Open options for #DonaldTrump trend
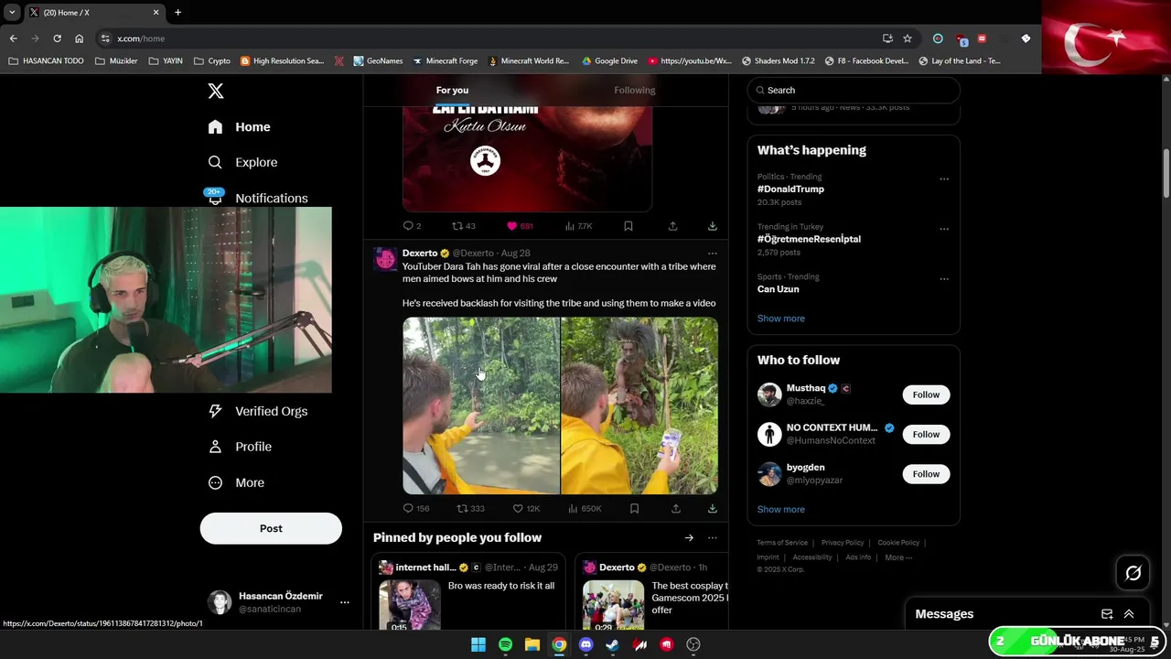Image resolution: width=1171 pixels, height=659 pixels. tap(944, 179)
